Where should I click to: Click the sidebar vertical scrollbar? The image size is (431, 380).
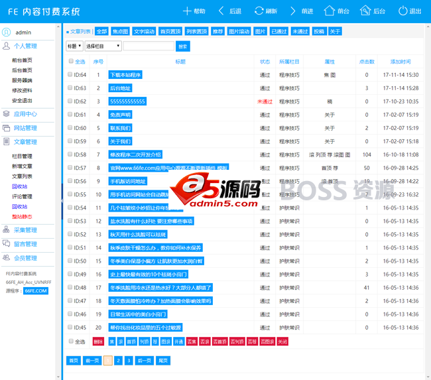58,202
